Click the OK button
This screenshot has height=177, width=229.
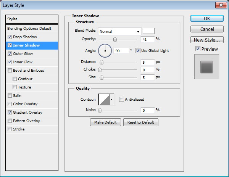coord(206,18)
